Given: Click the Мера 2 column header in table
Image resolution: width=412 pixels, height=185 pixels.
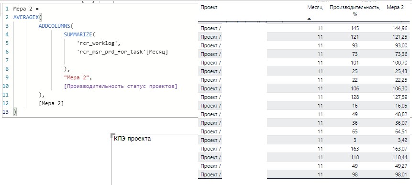Looking at the screenshot, I should [395, 8].
